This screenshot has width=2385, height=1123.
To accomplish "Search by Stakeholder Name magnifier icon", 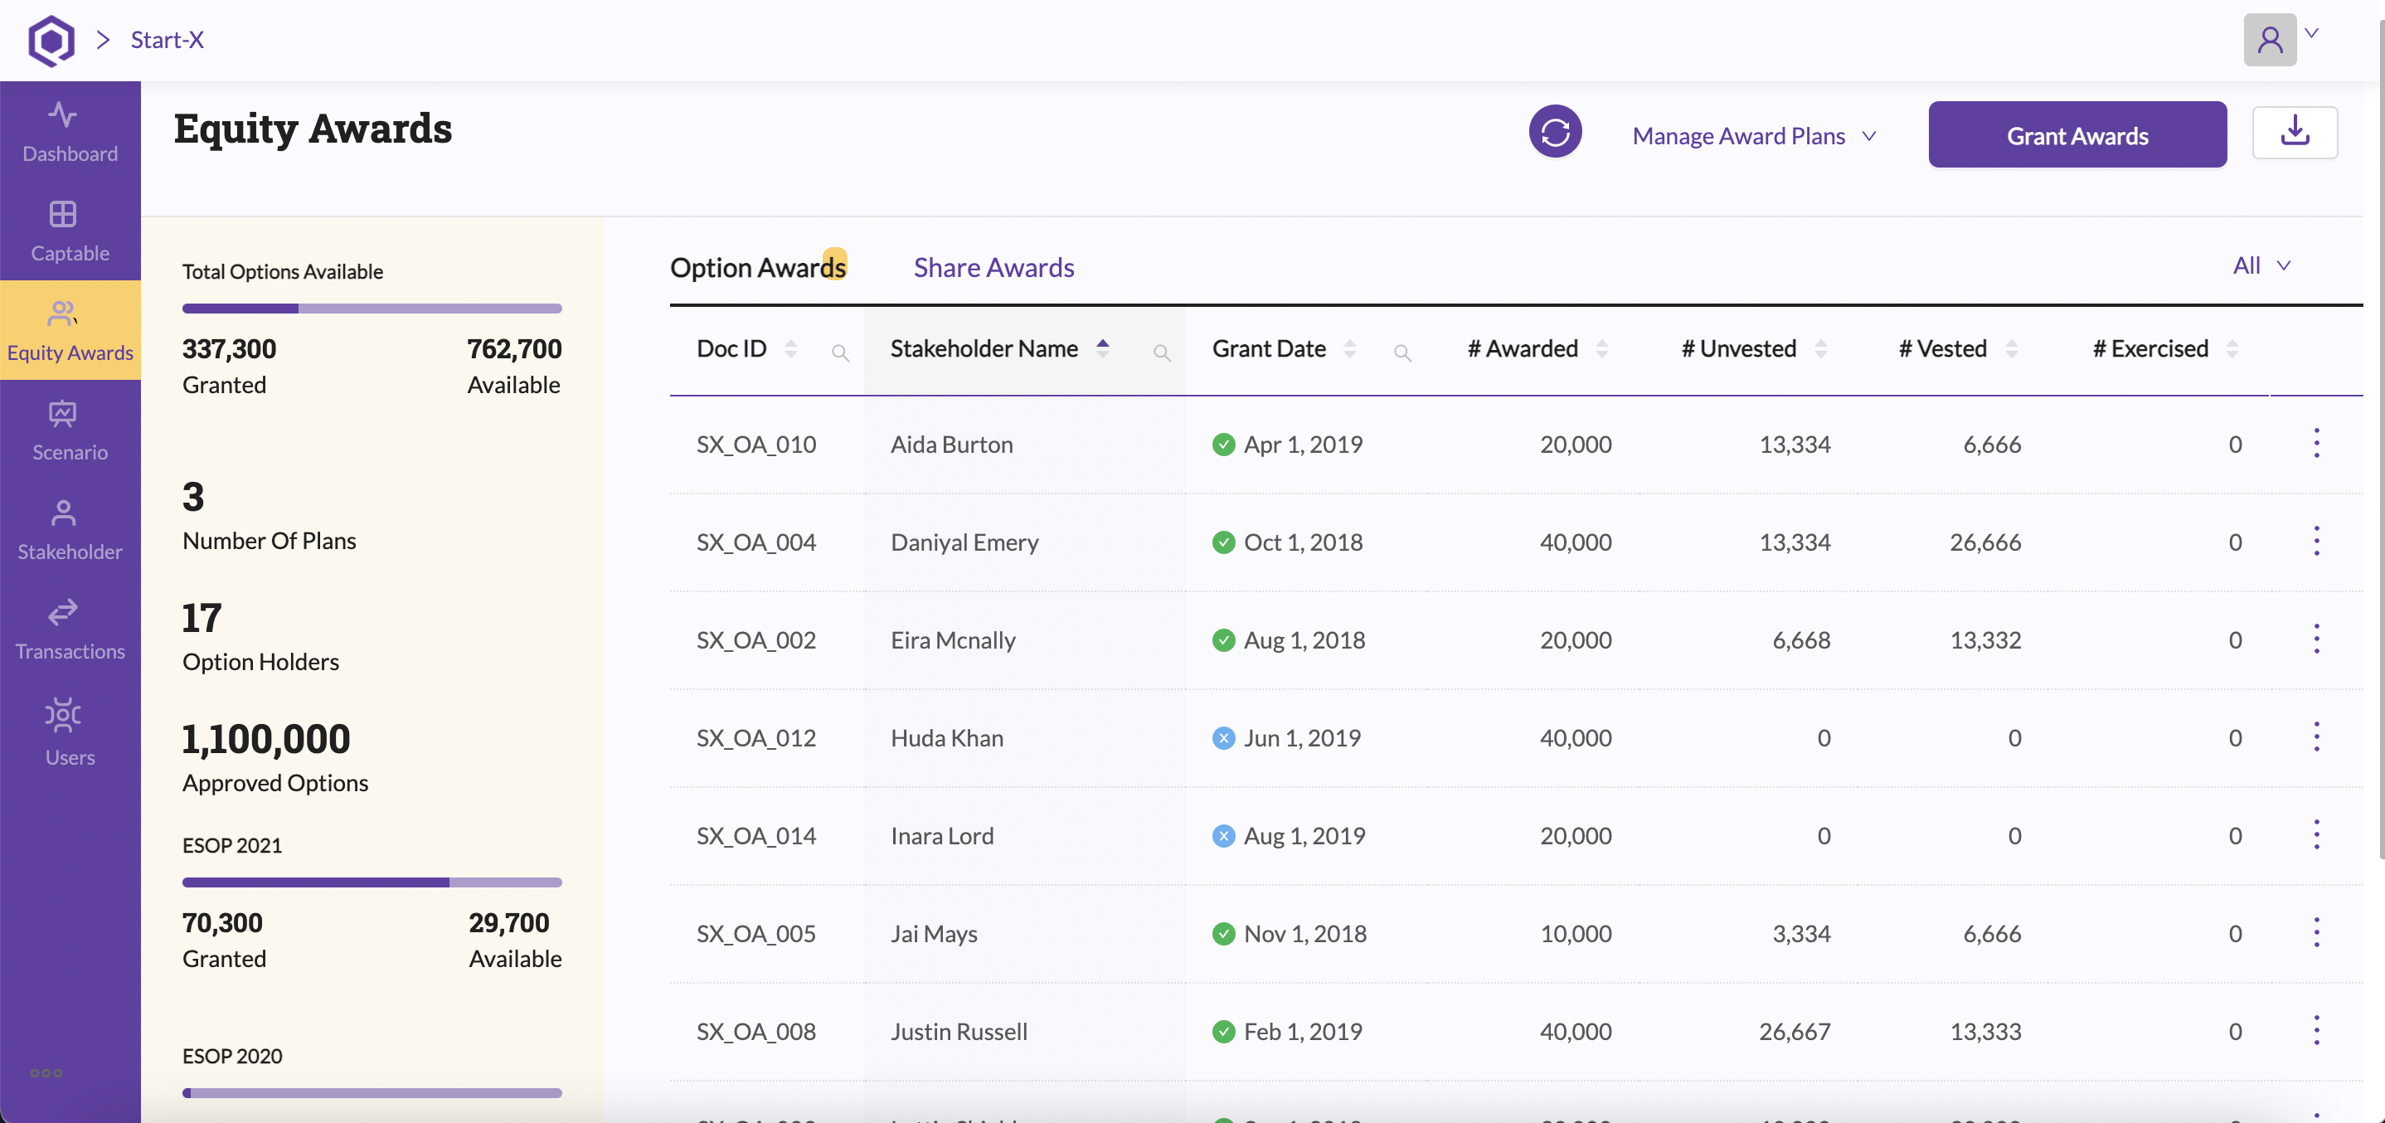I will [x=1162, y=352].
